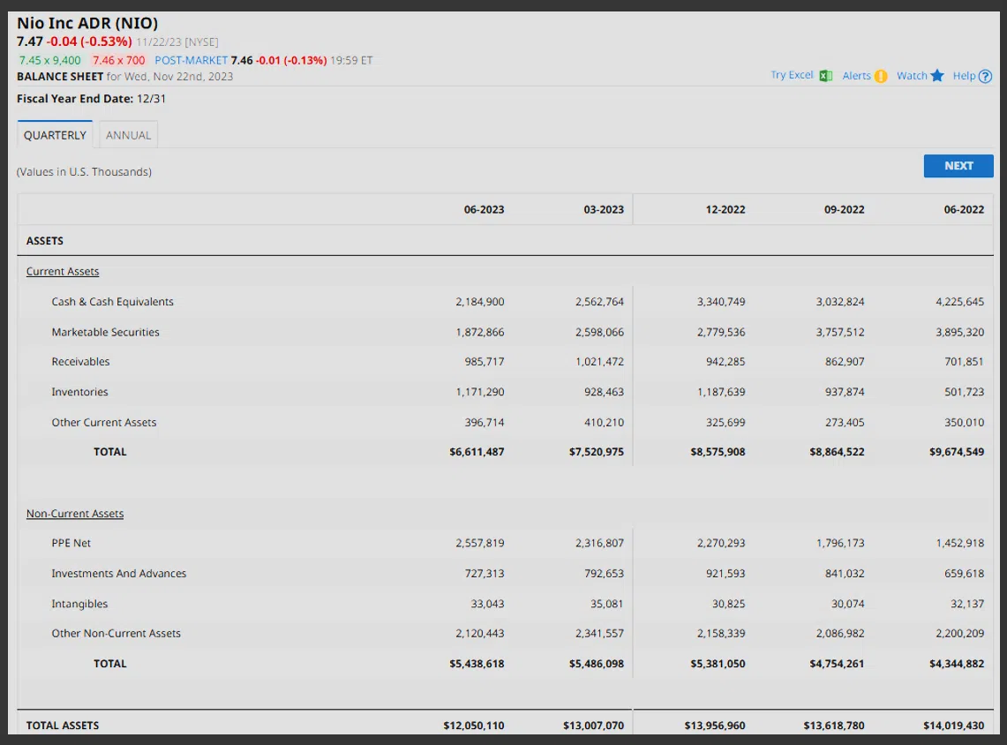The height and width of the screenshot is (745, 1007).
Task: Click the red ask quote 7.46 x 700
Action: (x=119, y=60)
